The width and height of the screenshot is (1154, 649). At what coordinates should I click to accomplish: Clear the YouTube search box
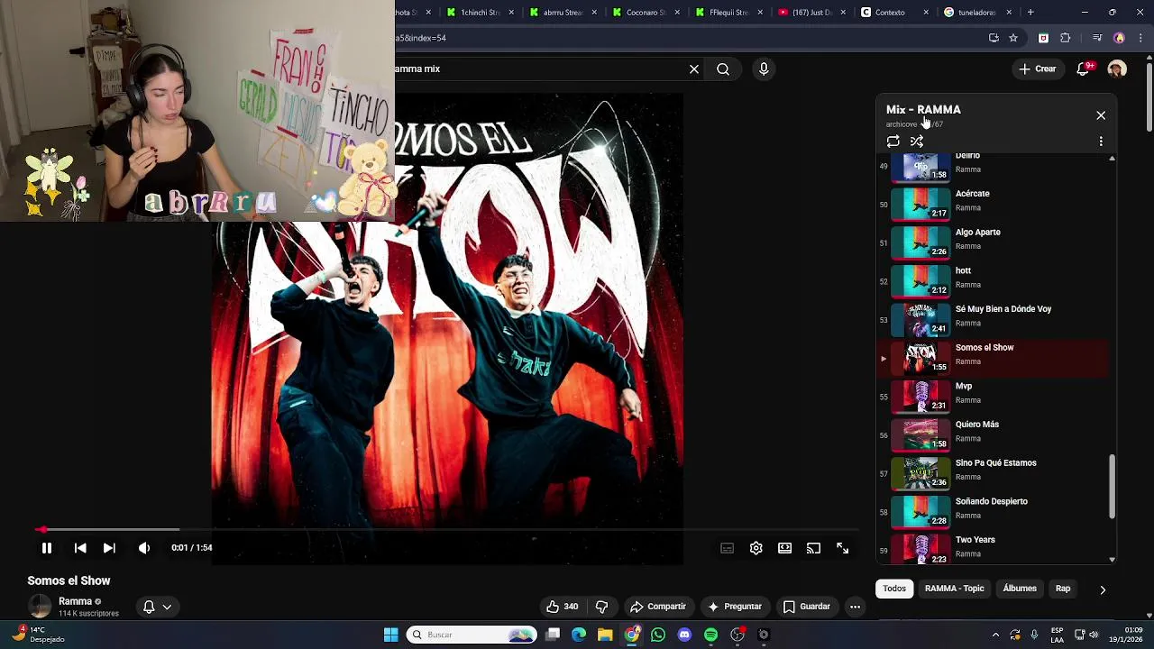[694, 69]
